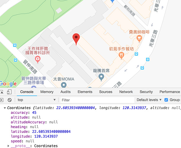Click the heading: null property
Screen dimensions: 181x148
pos(25,127)
